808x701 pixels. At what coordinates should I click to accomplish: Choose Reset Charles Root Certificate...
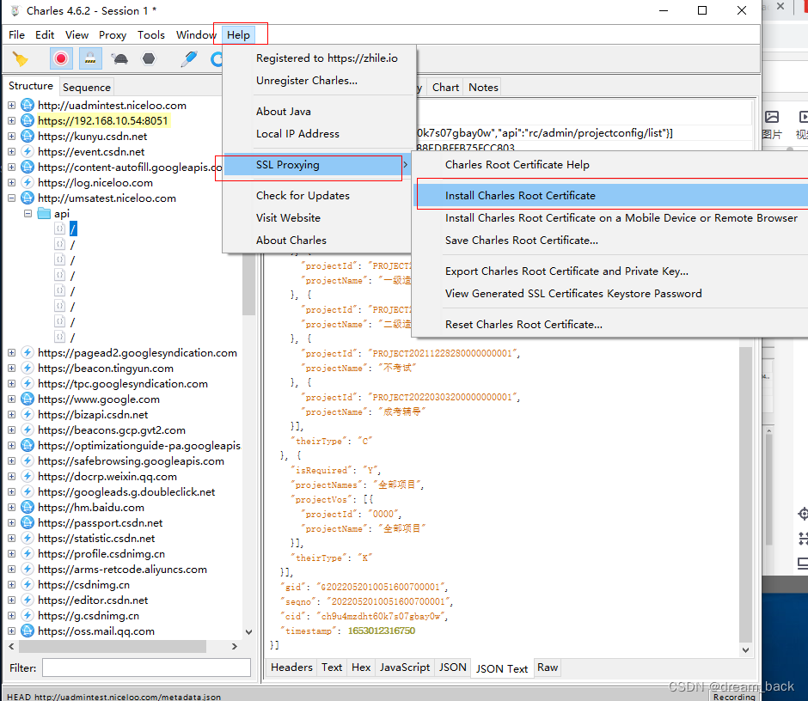pyautogui.click(x=523, y=325)
